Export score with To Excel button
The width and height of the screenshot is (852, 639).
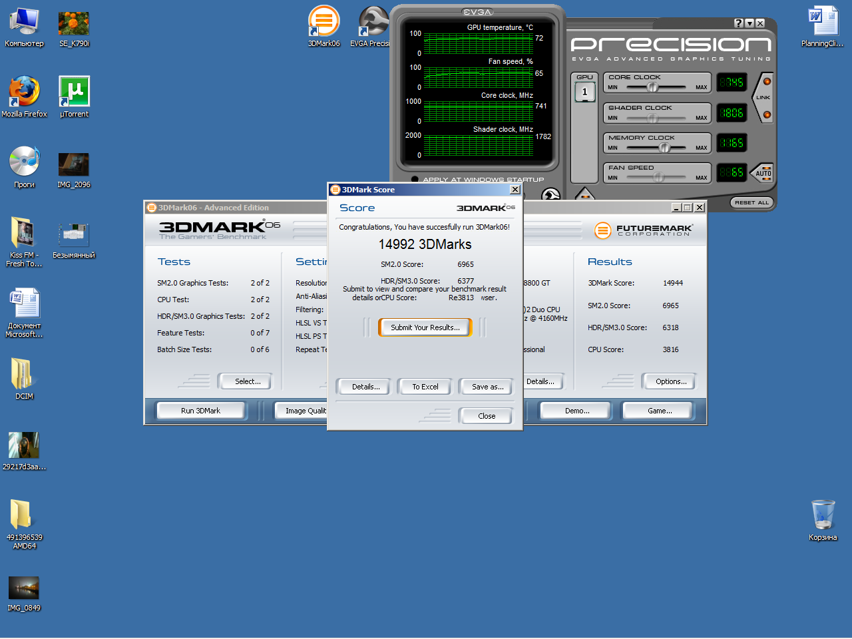coord(425,387)
